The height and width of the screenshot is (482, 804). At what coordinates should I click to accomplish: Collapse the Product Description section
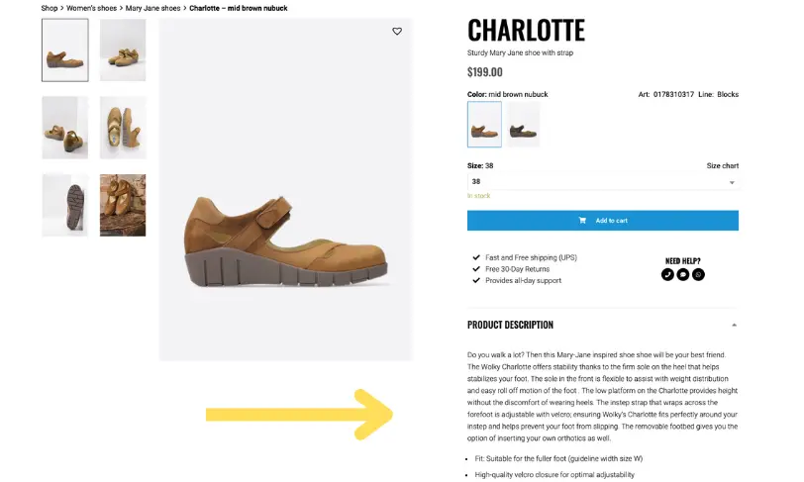coord(734,325)
